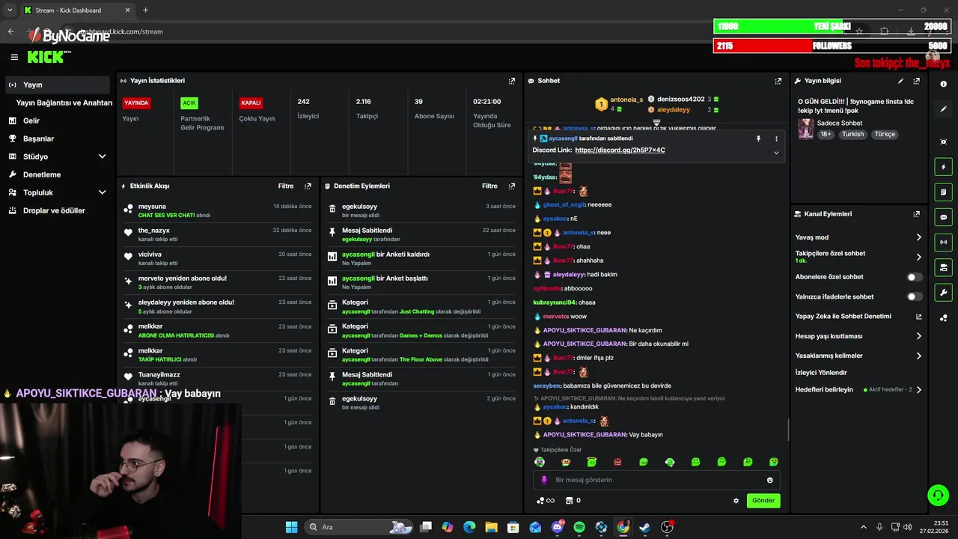
Task: Click in the Bir mesaj gönderin field
Action: [656, 480]
